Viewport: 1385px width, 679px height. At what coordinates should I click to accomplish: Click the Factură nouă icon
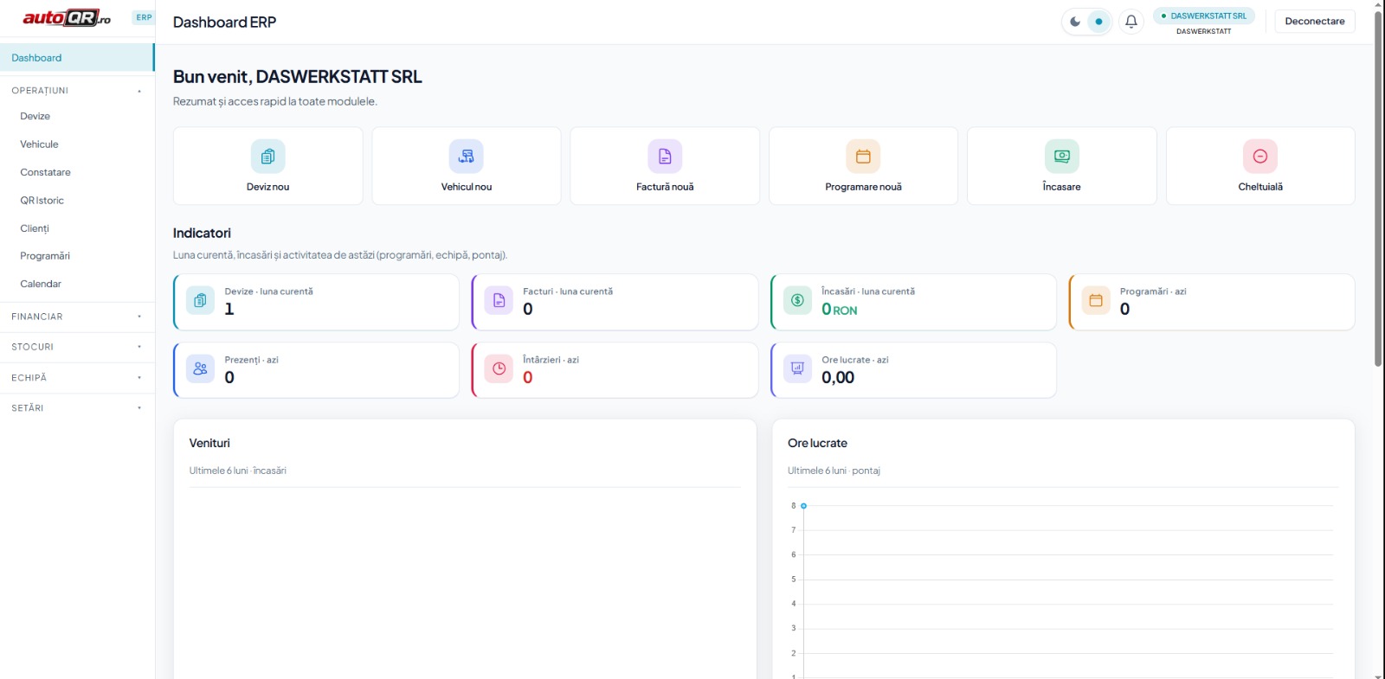coord(665,157)
